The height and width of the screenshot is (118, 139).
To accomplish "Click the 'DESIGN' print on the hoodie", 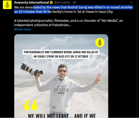I will [x=61, y=90].
